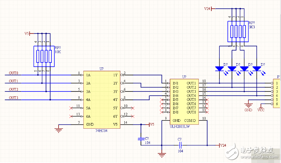Click the IN1 pin label on ULN2803LW
The width and height of the screenshot is (281, 163).
point(176,83)
